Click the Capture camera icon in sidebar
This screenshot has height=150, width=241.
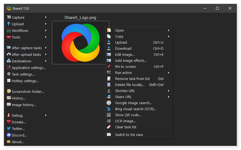click(x=9, y=17)
